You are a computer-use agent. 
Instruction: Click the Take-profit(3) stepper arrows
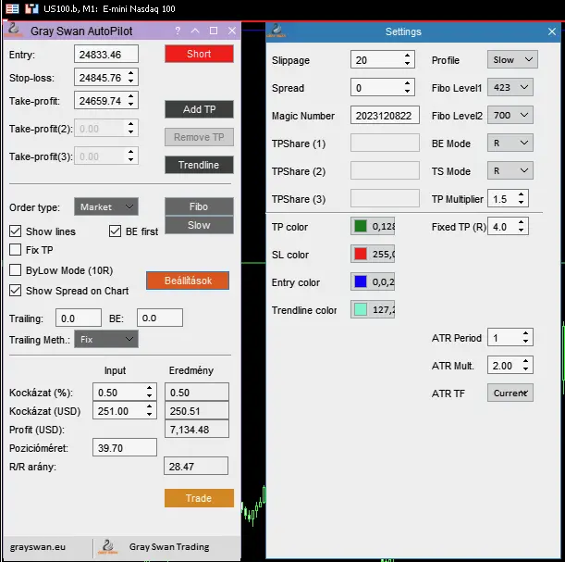point(130,156)
